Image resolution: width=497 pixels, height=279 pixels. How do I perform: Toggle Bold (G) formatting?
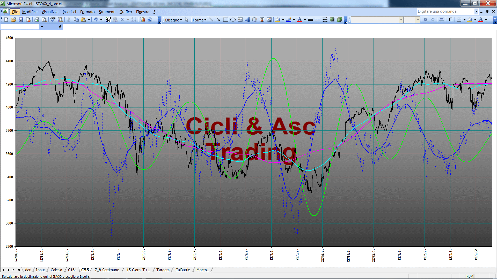(x=425, y=20)
